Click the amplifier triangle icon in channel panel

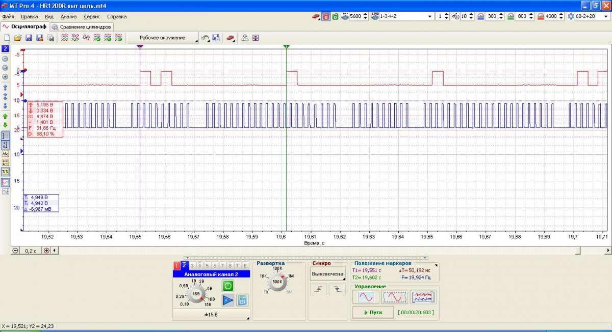point(228,300)
